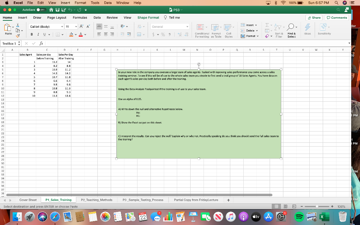Switch to the Formulas ribbon tab
The image size is (360, 225).
coord(80,17)
